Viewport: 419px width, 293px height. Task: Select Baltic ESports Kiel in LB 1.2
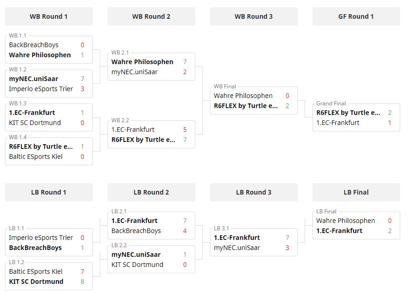point(36,271)
